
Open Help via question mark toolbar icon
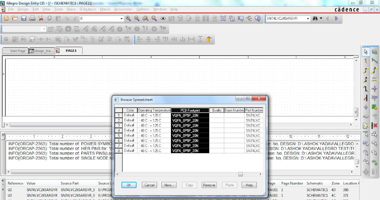click(x=258, y=18)
